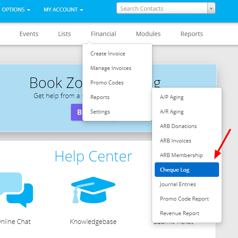Click the Knowledgebase graduation cap icon
This screenshot has height=238, width=238.
coord(93,190)
